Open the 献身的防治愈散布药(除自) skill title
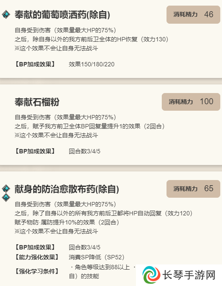Screen dimensions: 222x286 pyautogui.click(x=67, y=189)
